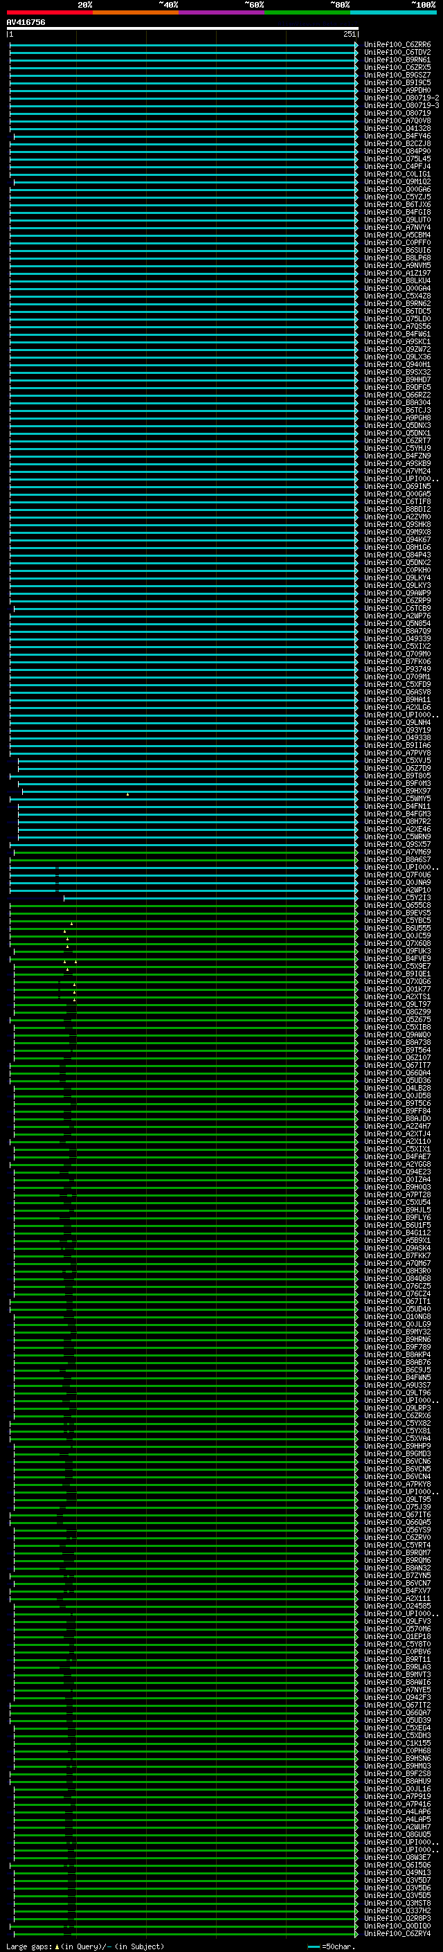This screenshot has height=1952, width=443.
Task: Click the gap marker on B9HX97 alignment bar
Action: 127,794
